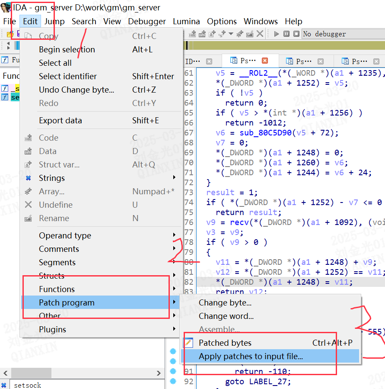
Task: Choose Undo Change byte entry
Action: [102, 90]
